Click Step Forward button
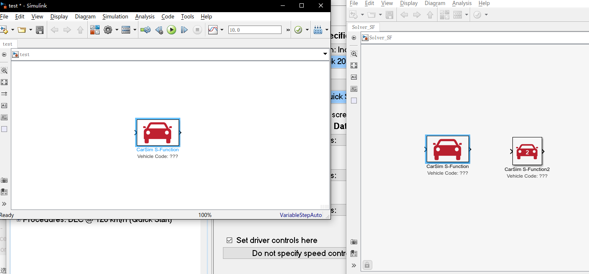 184,30
